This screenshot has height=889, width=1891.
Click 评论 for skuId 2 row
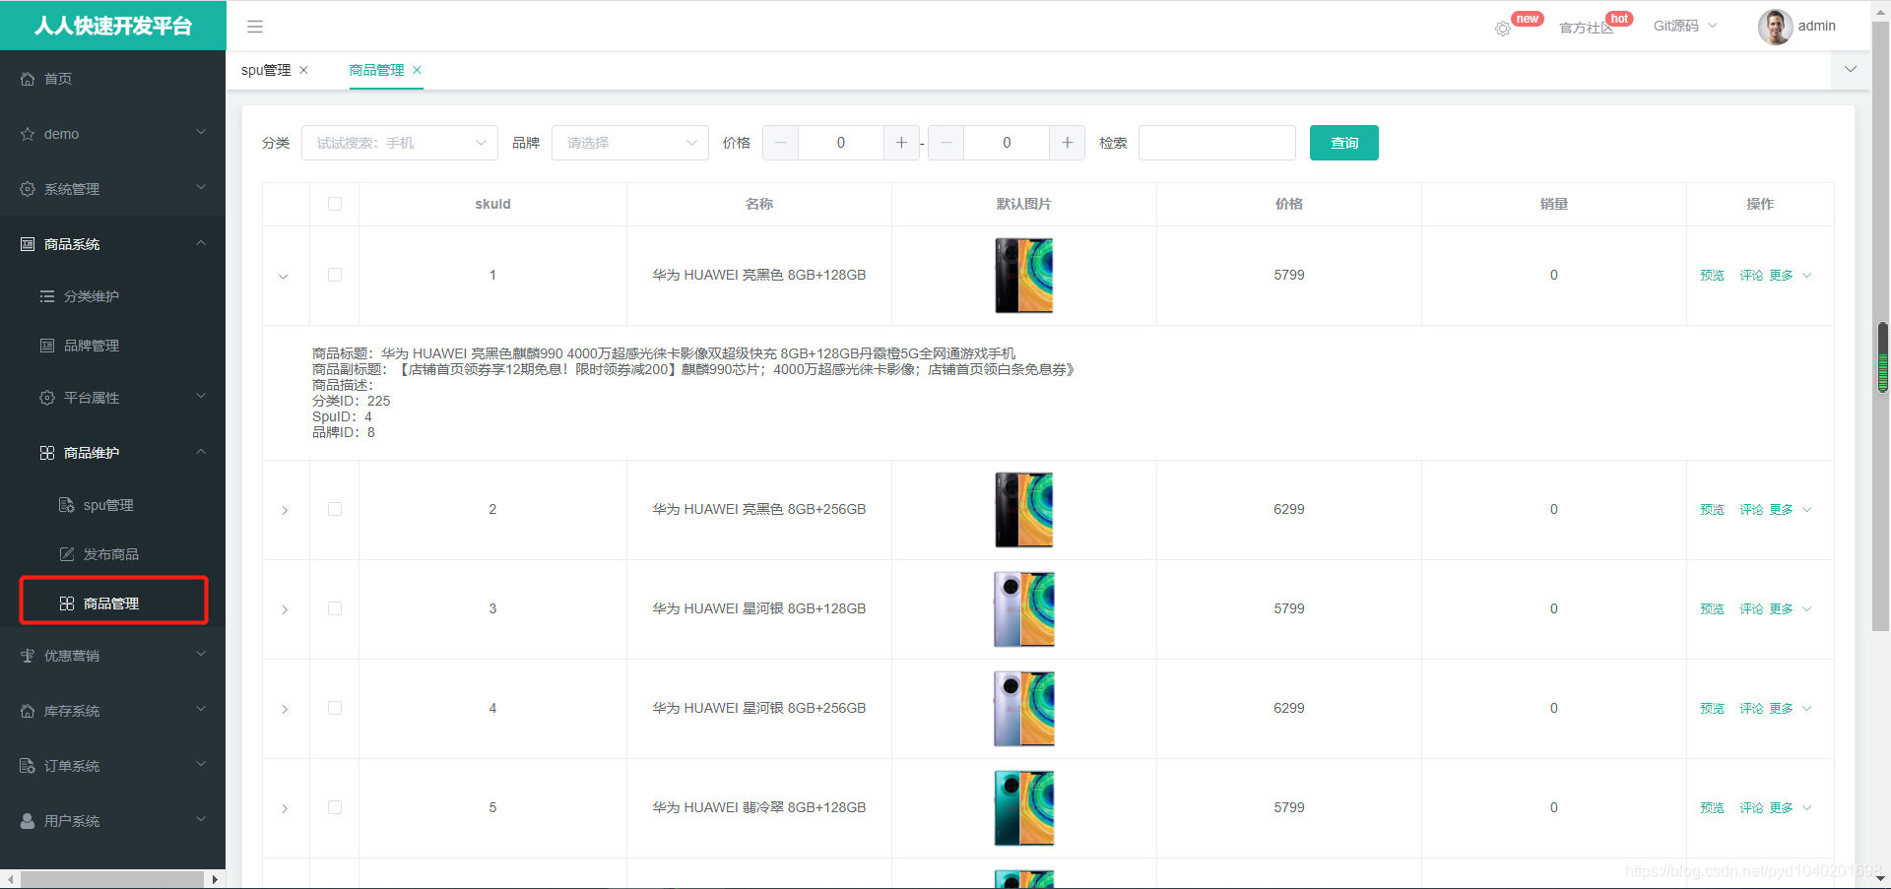tap(1751, 510)
